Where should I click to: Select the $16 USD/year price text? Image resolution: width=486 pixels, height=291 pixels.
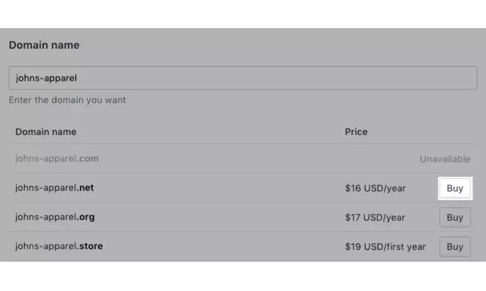pyautogui.click(x=375, y=188)
